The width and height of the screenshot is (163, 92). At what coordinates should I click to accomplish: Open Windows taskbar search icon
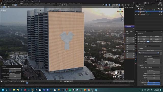(x=6, y=90)
